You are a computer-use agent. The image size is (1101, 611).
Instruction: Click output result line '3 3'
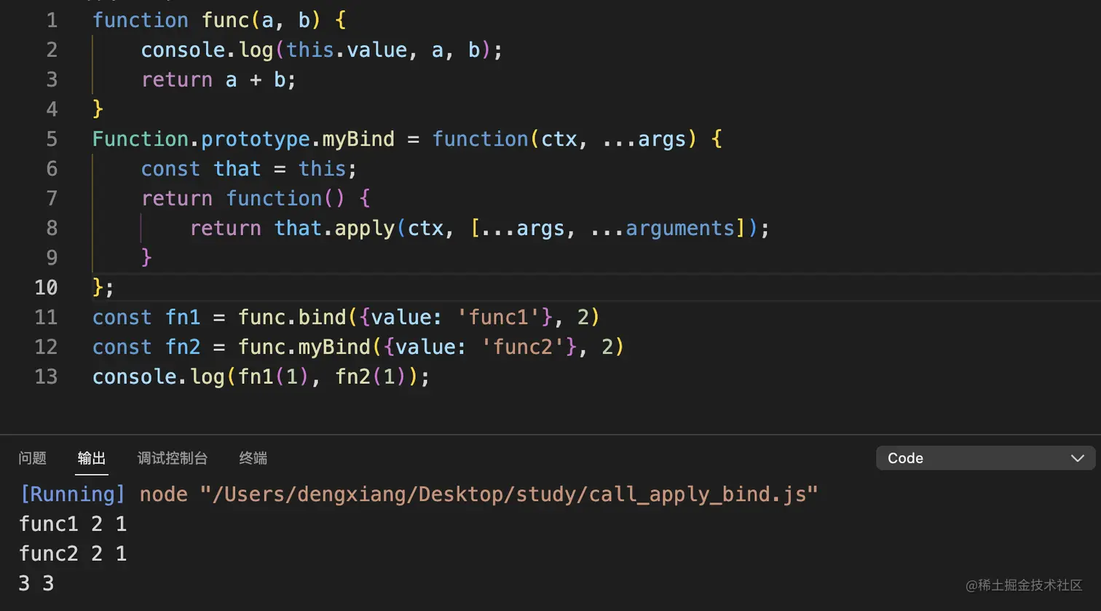pyautogui.click(x=36, y=583)
